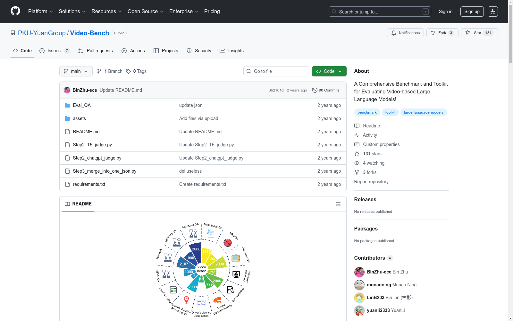The image size is (513, 321).
Task: Select the toolkit topic tag
Action: click(390, 112)
